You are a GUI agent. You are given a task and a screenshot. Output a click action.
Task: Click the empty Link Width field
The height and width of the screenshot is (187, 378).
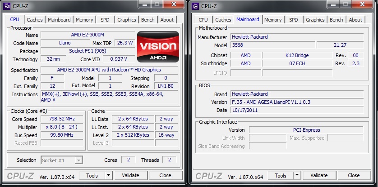click(268, 138)
